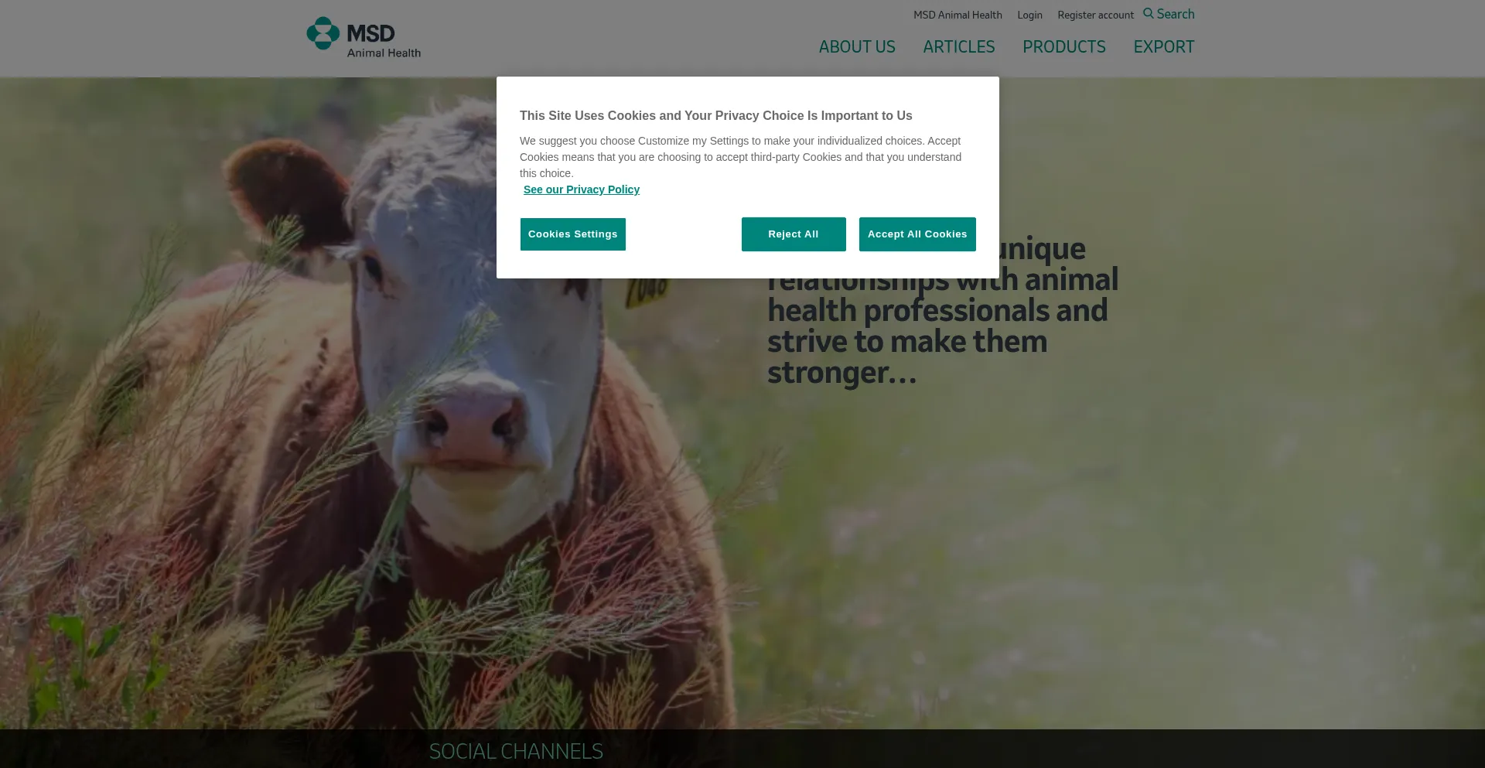The height and width of the screenshot is (768, 1485).
Task: Click the magnifier search icon
Action: coord(1149,14)
